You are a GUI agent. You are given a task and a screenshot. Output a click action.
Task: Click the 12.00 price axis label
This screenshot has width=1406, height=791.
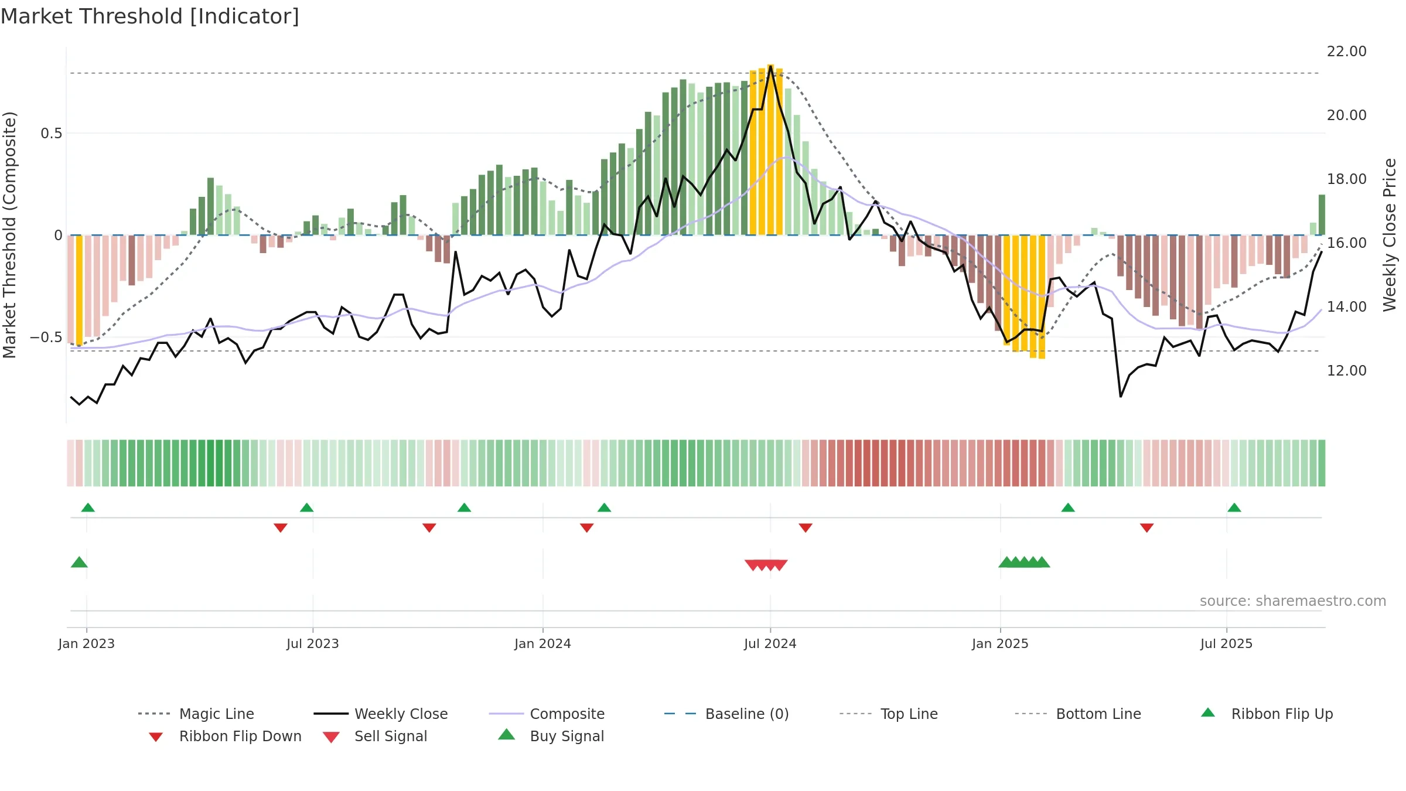click(1347, 371)
